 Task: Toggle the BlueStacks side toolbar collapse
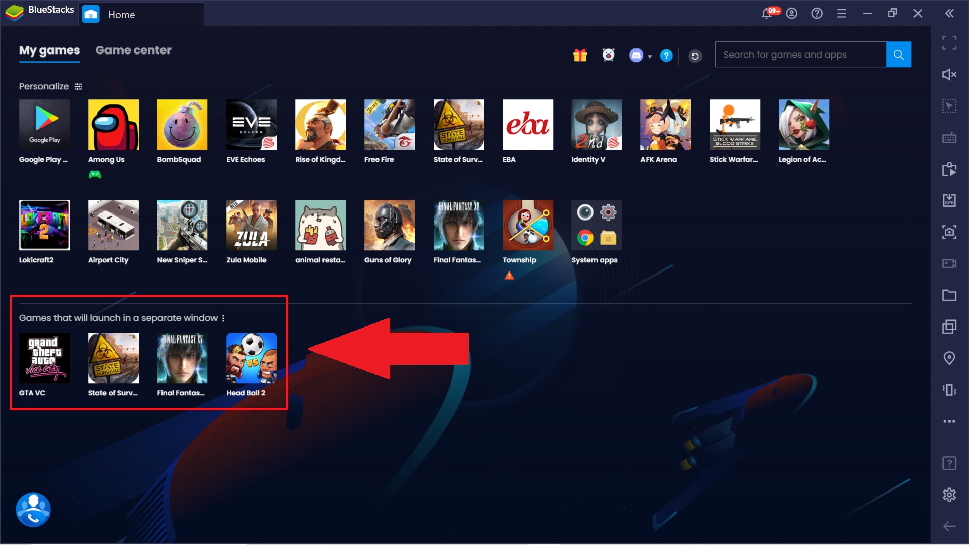point(950,14)
